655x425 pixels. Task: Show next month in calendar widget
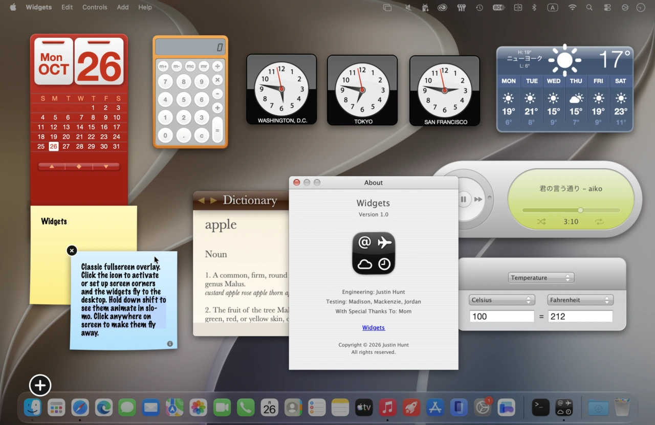pyautogui.click(x=106, y=166)
